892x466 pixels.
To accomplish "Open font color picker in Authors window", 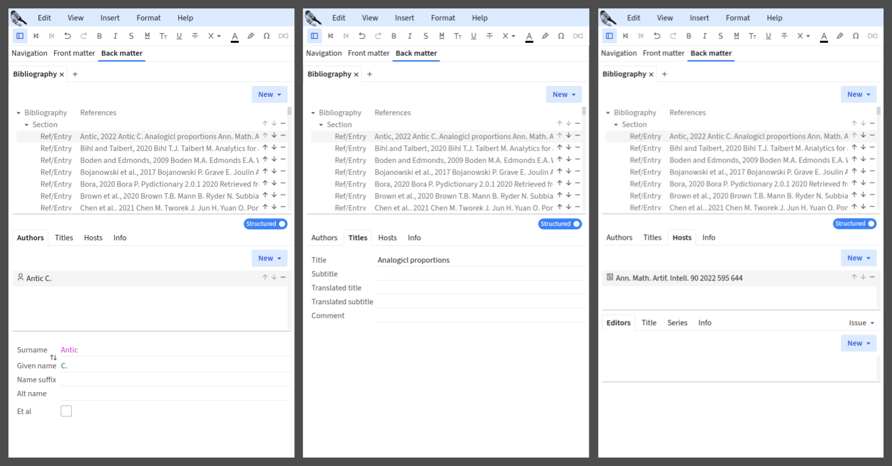I will click(x=235, y=36).
